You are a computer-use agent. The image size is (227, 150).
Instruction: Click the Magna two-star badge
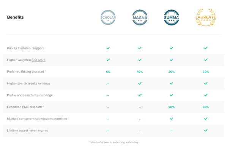(140, 17)
